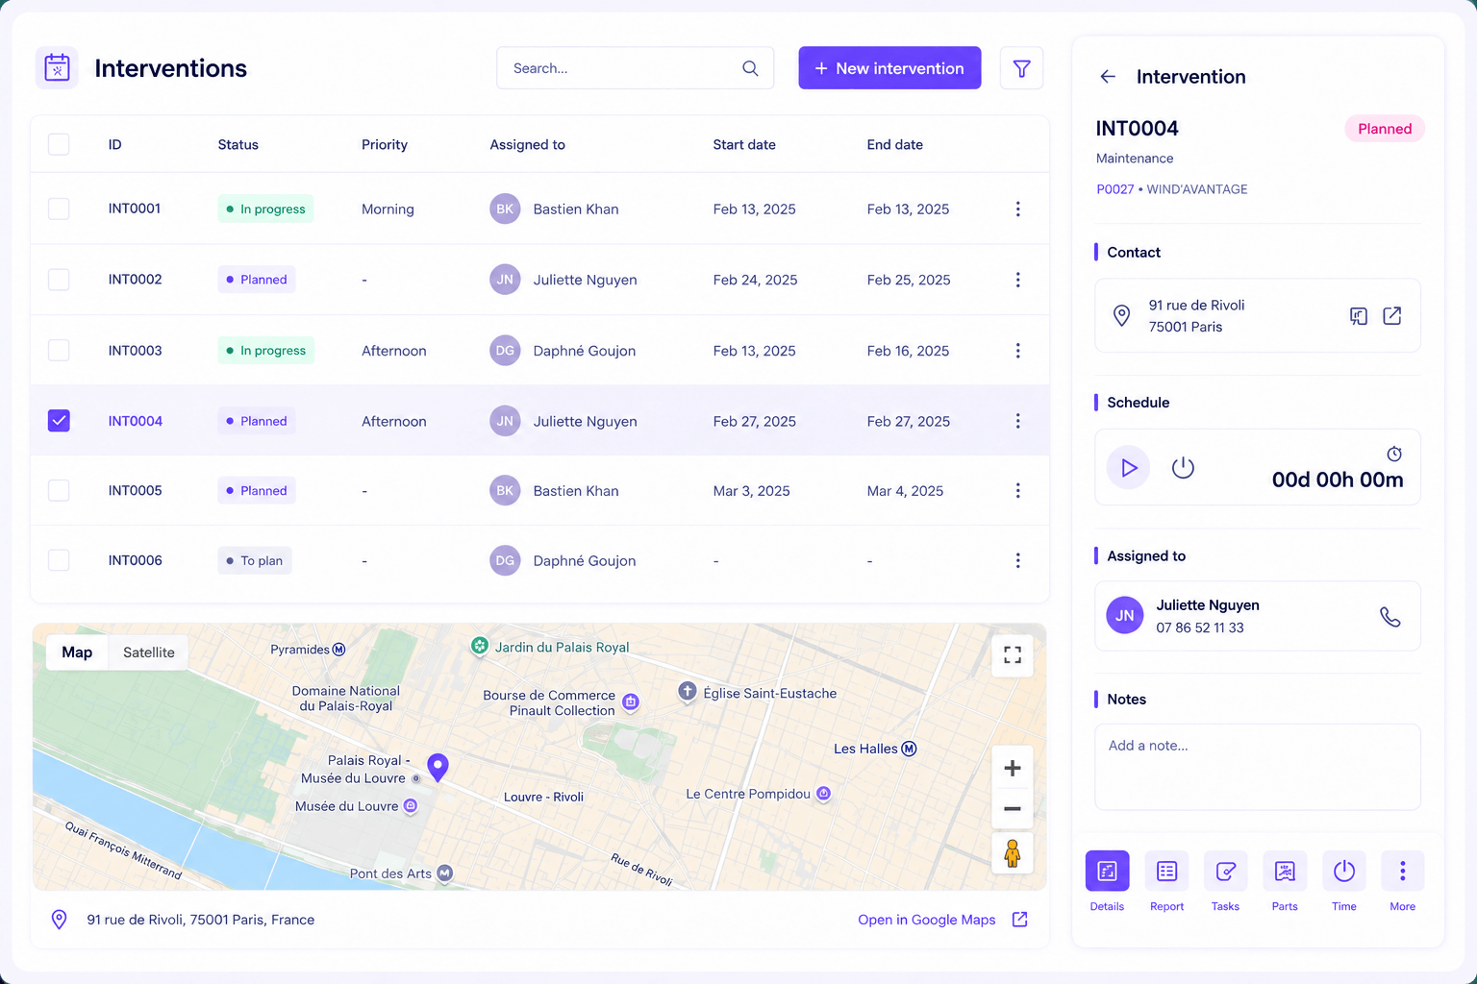The image size is (1477, 984).
Task: Click the Planned badge in Intervention panel
Action: (x=1385, y=129)
